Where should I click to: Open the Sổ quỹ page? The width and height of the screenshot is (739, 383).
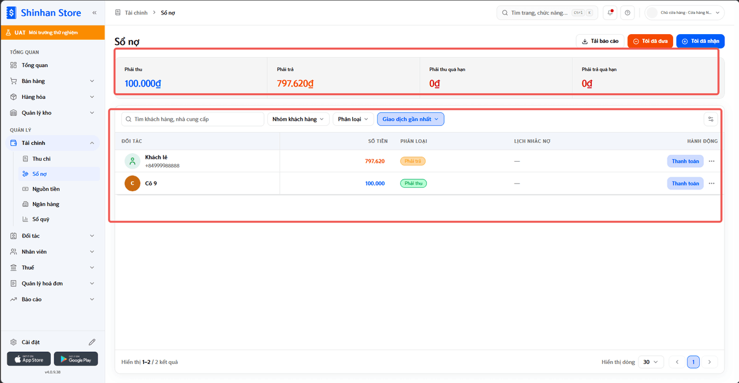(58, 219)
